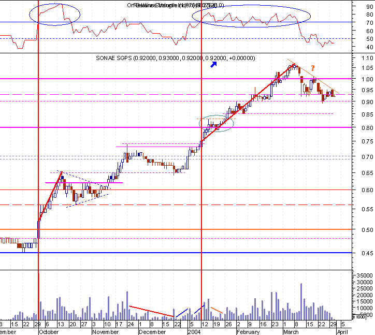Click the RSI axis value 90
Image resolution: width=375 pixels, height=335 pixels.
(369, 7)
